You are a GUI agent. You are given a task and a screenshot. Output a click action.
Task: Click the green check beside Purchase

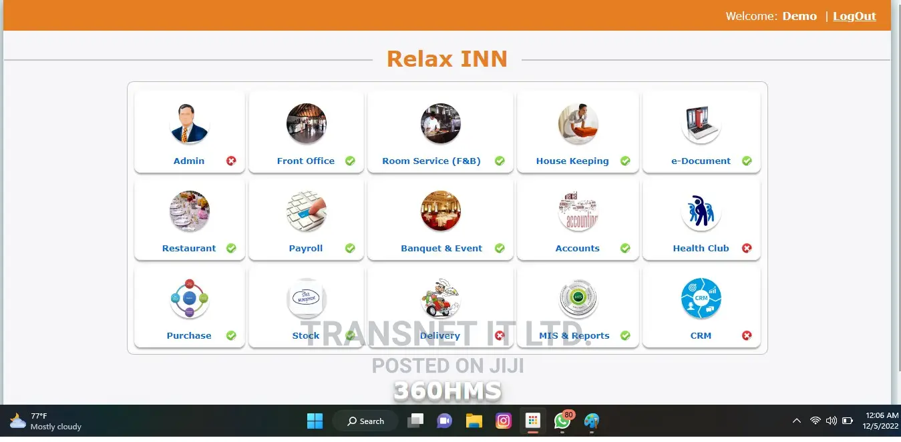[x=231, y=335]
